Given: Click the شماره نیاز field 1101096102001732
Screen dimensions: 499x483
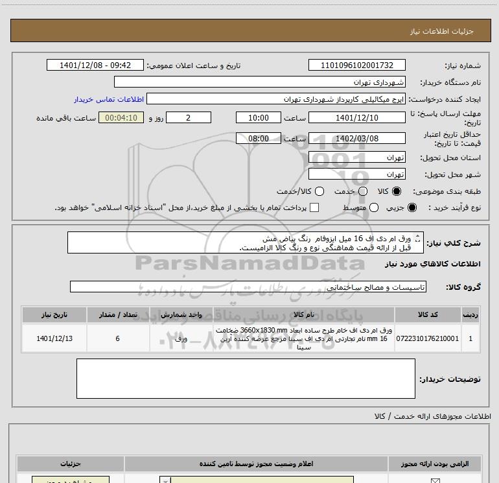Looking at the screenshot, I should click(356, 65).
